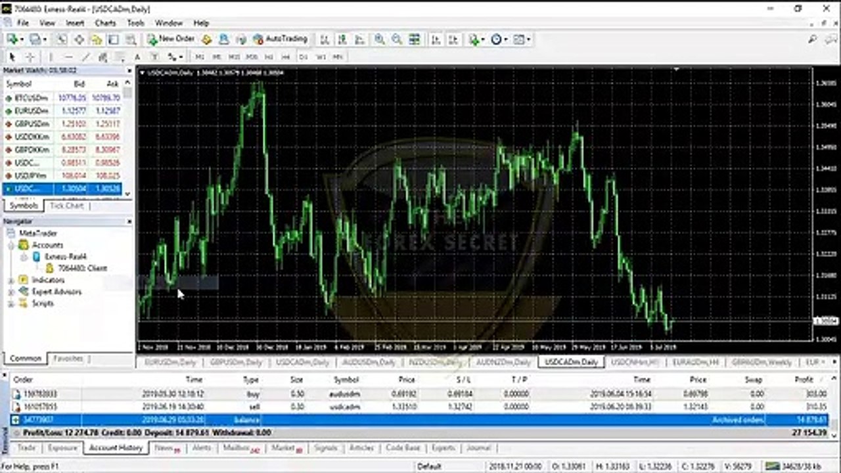
Task: Toggle the AutoTrading button
Action: click(281, 39)
